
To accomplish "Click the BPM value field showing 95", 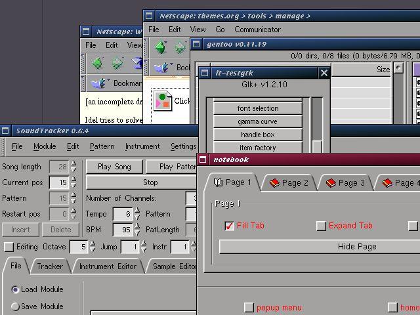I will pos(123,230).
